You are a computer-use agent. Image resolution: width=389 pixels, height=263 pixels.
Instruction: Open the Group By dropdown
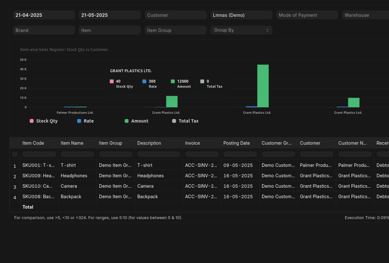click(241, 30)
